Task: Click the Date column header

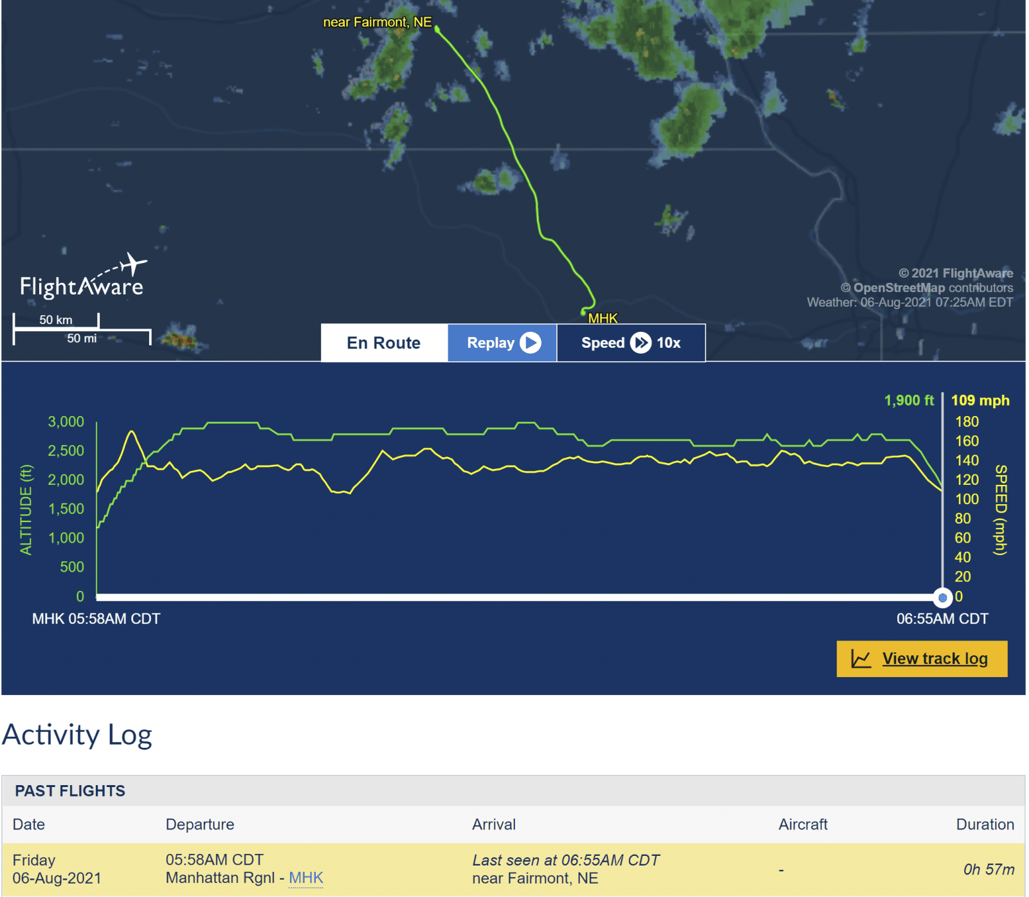Action: click(x=29, y=824)
